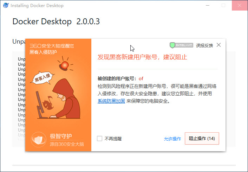Viewport: 248px width, 172px height.
Task: Click the Installing Docker Desktop title text
Action: tap(37, 6)
